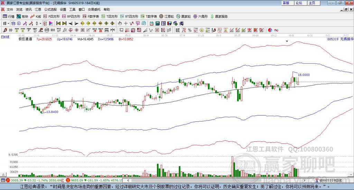
Task: Select the compass star tool
Action: (76, 30)
